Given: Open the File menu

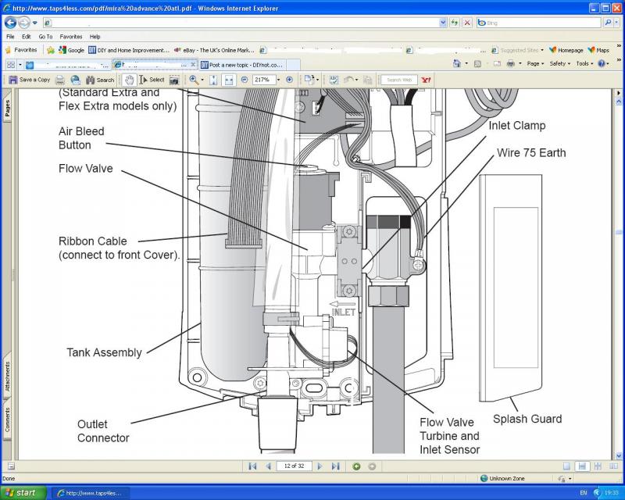Looking at the screenshot, I should coord(10,37).
